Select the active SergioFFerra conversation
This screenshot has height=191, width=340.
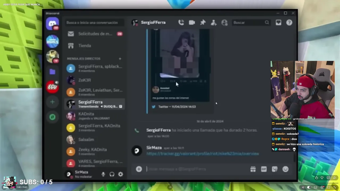(x=95, y=104)
